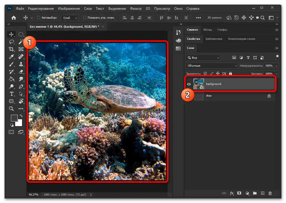
Task: Select the Фон layer in Layers panel
Action: (x=229, y=96)
